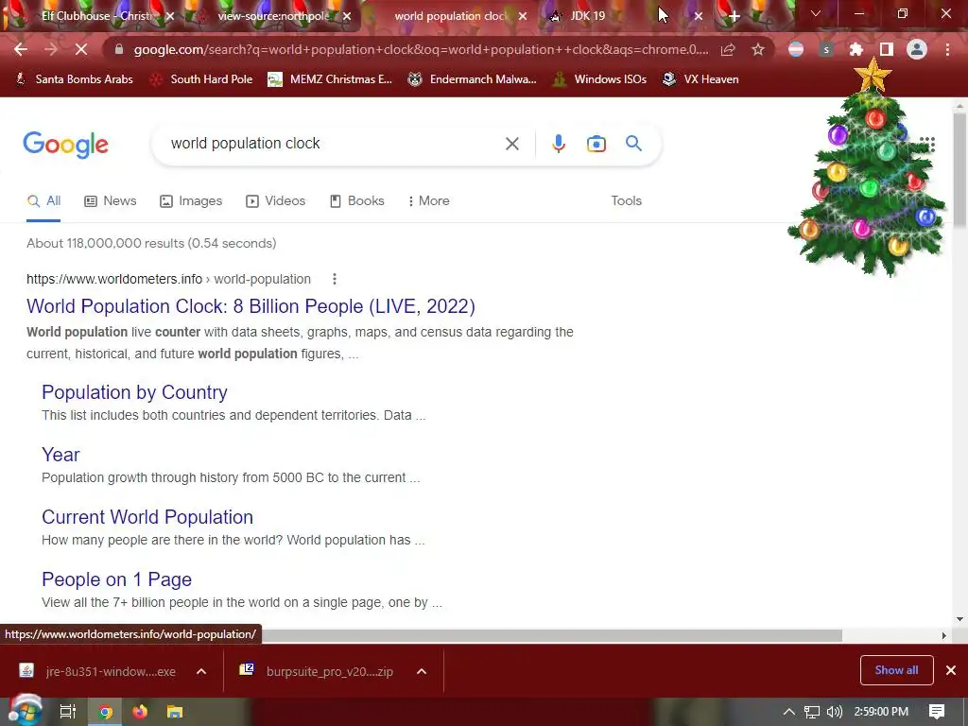This screenshot has height=726, width=968.
Task: Stop loading the page
Action: coord(81,50)
